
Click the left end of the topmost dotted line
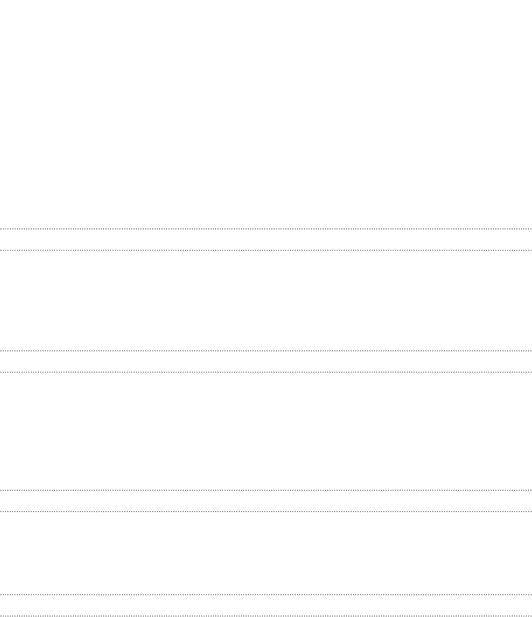click(2, 228)
